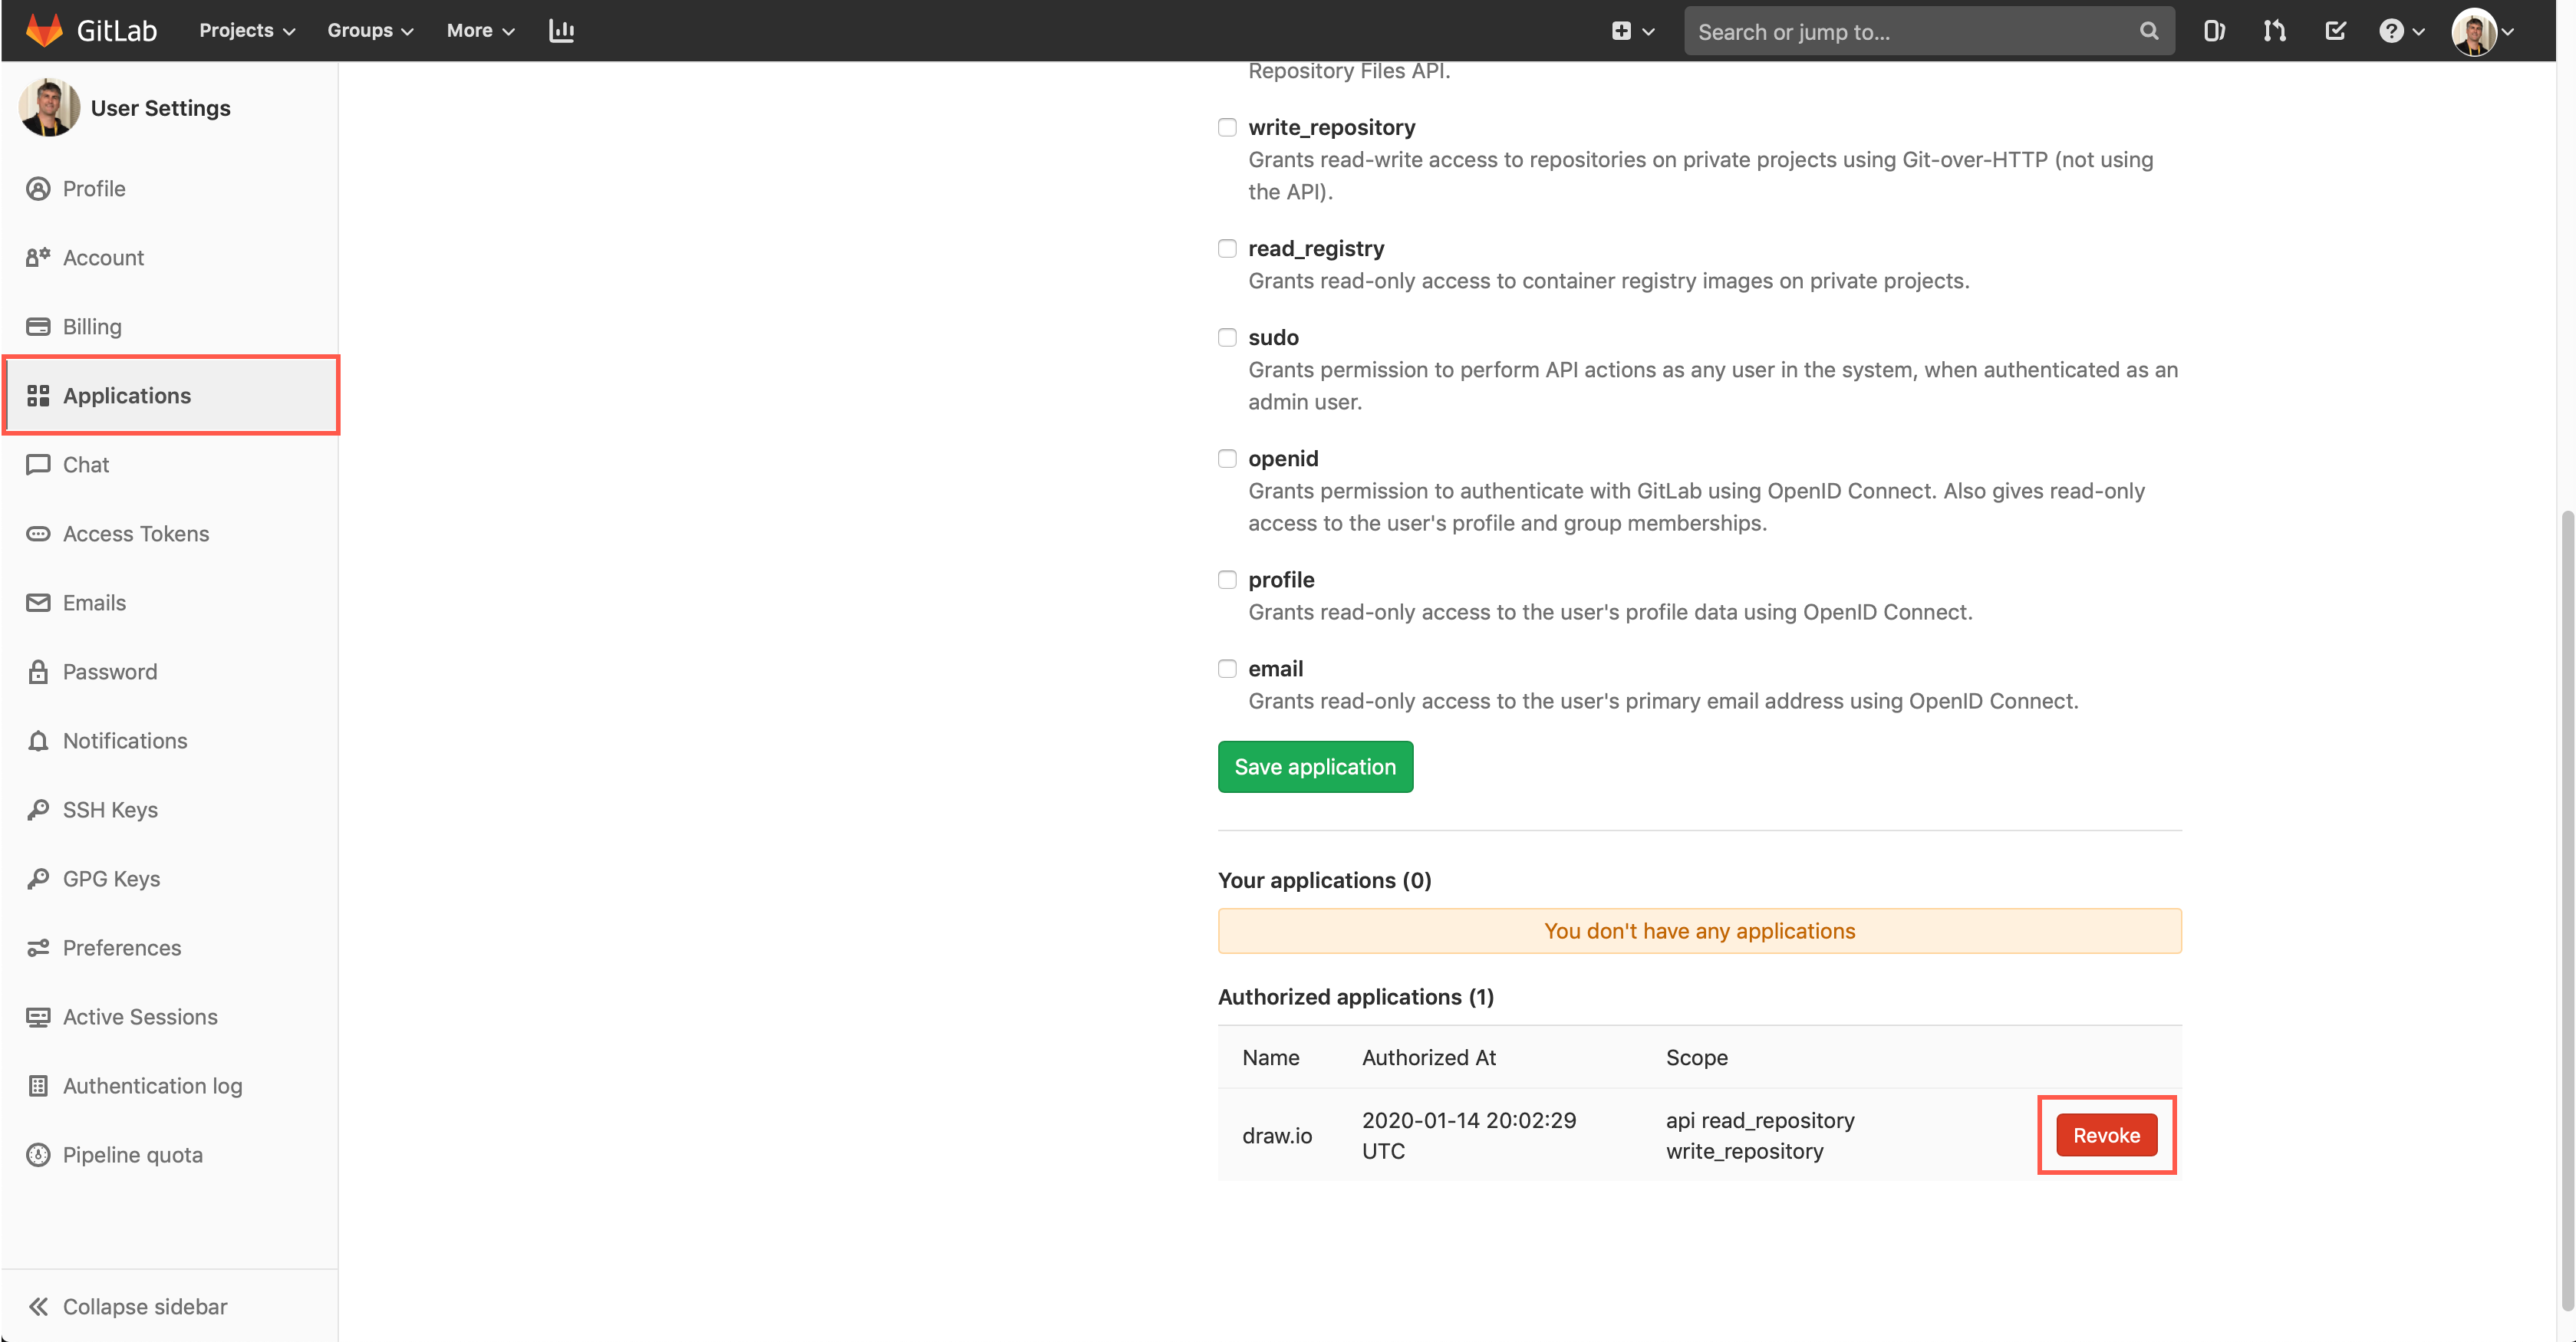Open the issues icon in the top bar
This screenshot has width=2576, height=1342.
[2213, 31]
